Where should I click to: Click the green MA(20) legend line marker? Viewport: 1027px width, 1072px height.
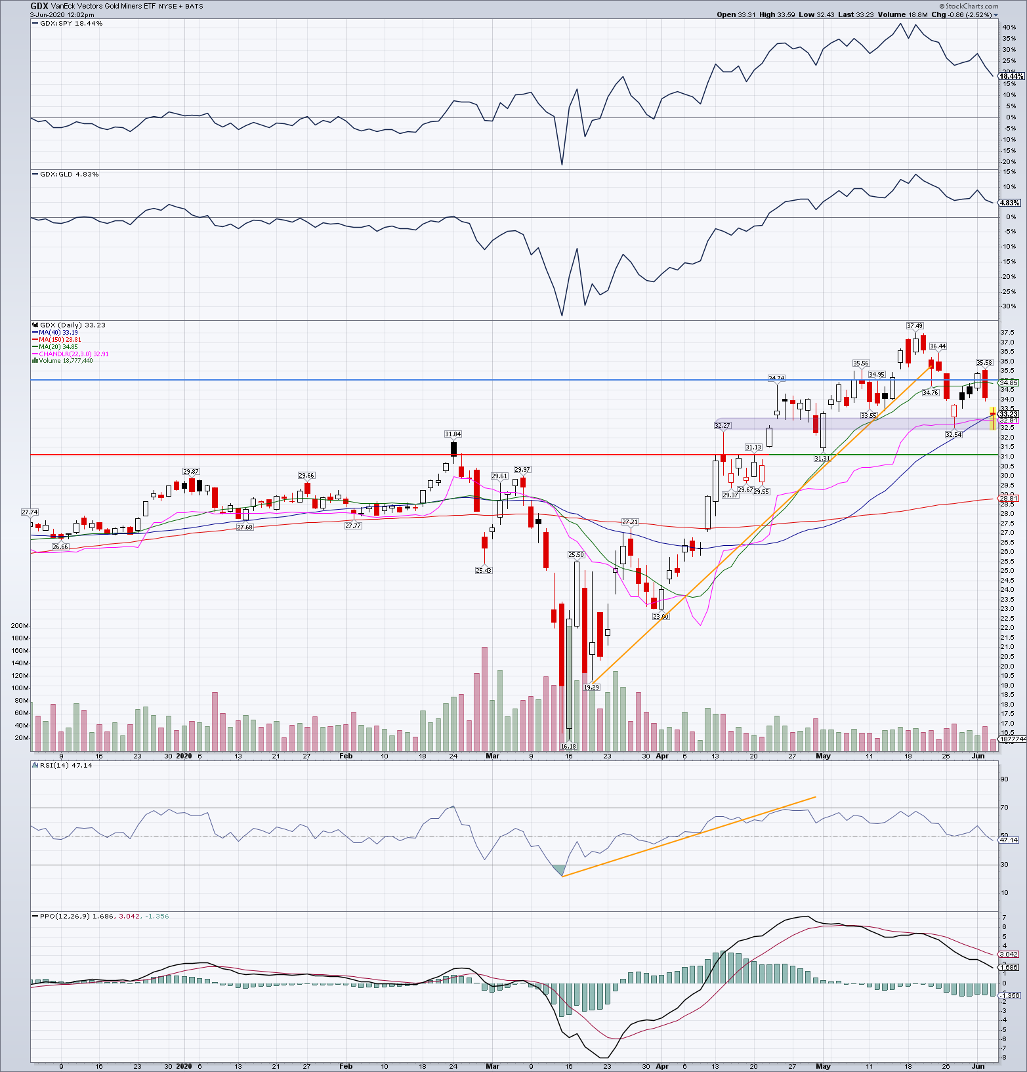click(x=35, y=347)
